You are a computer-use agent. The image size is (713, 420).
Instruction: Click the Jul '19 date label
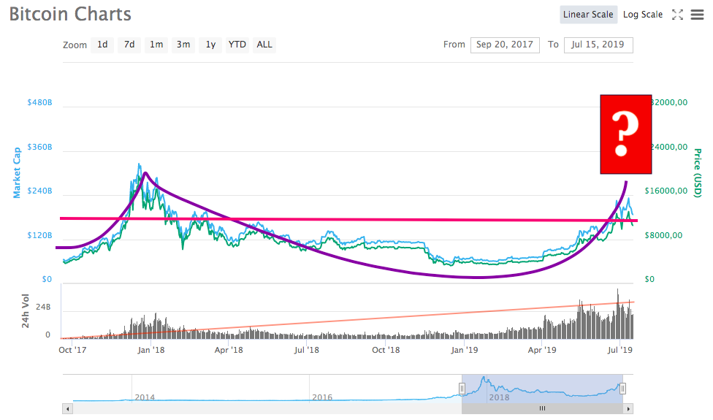[619, 350]
